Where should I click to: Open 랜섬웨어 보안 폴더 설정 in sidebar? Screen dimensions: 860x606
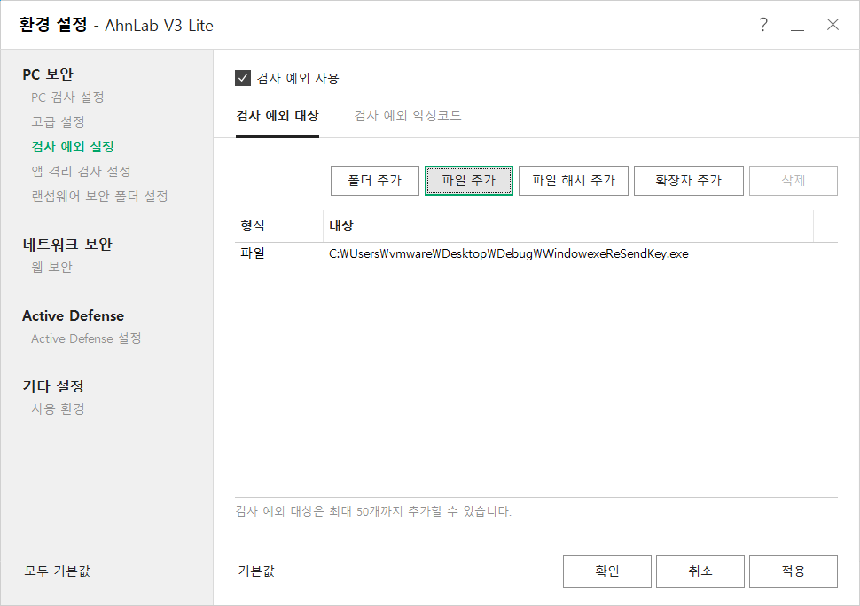(99, 196)
